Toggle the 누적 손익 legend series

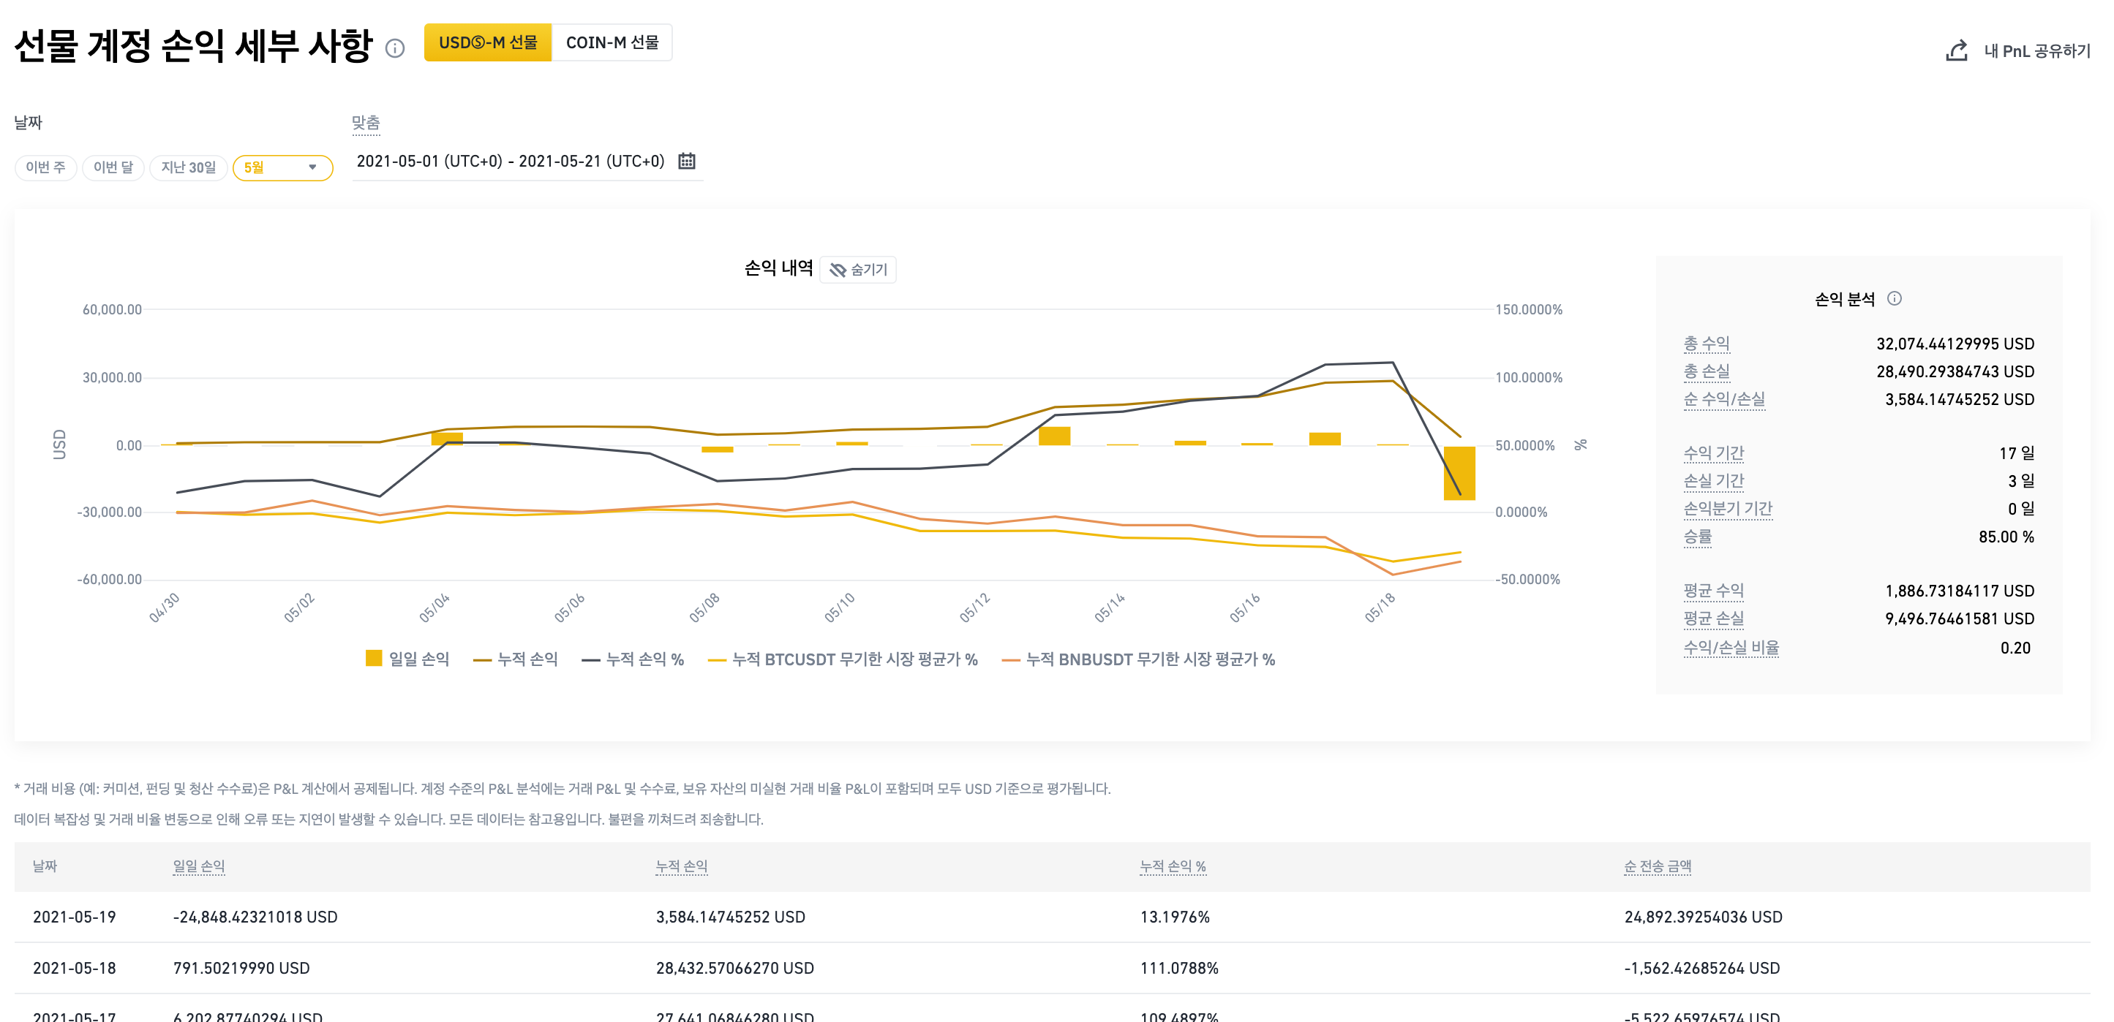pos(526,659)
